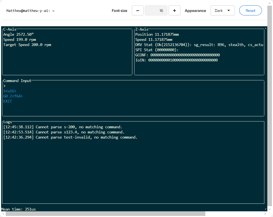Click the C-Axis Angle 2572.50° reading
Image resolution: width=273 pixels, height=217 pixels.
(18, 34)
